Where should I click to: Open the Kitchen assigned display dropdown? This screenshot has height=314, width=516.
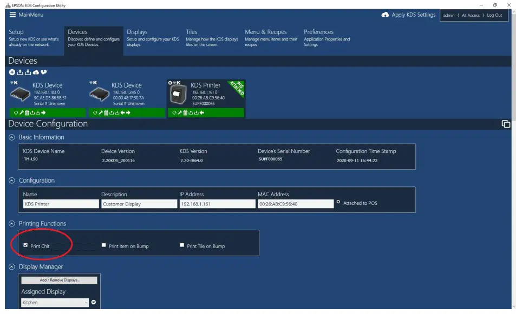click(x=55, y=303)
